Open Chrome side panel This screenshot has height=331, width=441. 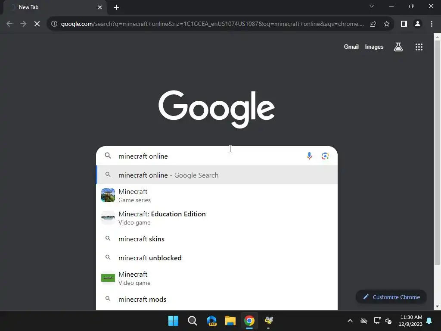(x=404, y=24)
